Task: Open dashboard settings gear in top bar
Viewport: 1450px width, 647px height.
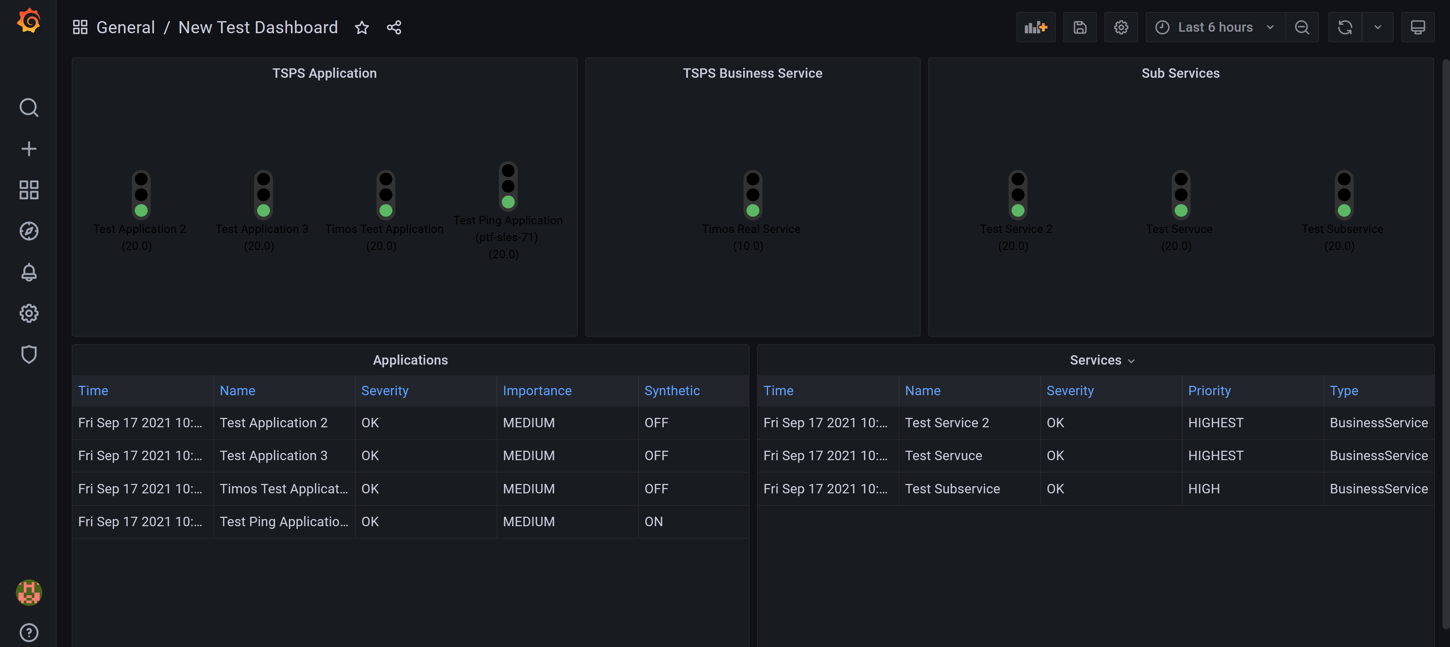Action: [1121, 27]
